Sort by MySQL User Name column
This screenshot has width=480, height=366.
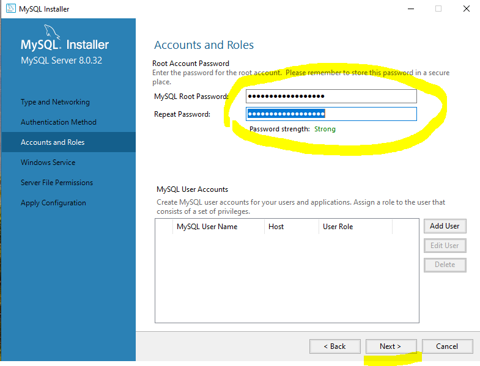click(218, 227)
